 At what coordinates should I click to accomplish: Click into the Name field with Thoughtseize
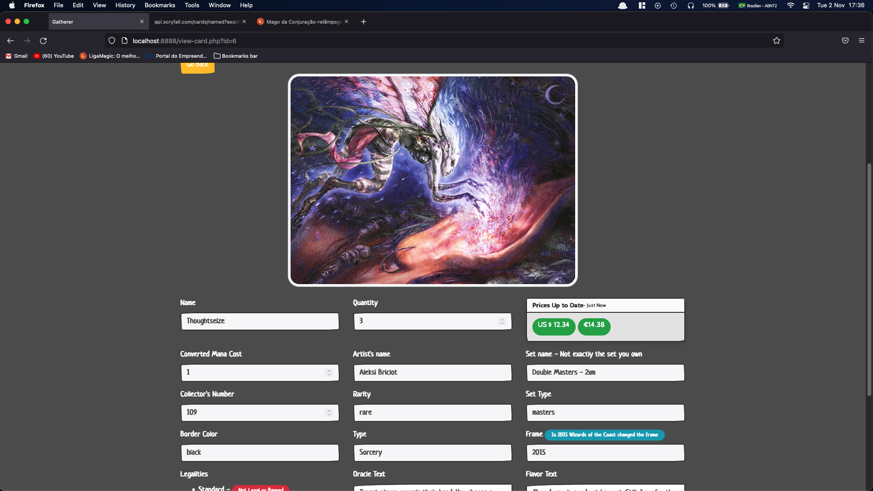[260, 321]
